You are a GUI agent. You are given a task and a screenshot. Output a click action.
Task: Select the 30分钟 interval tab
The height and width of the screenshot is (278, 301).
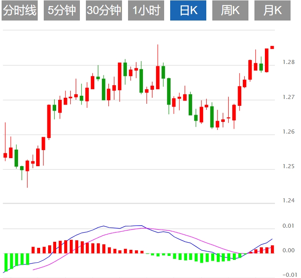tap(104, 10)
